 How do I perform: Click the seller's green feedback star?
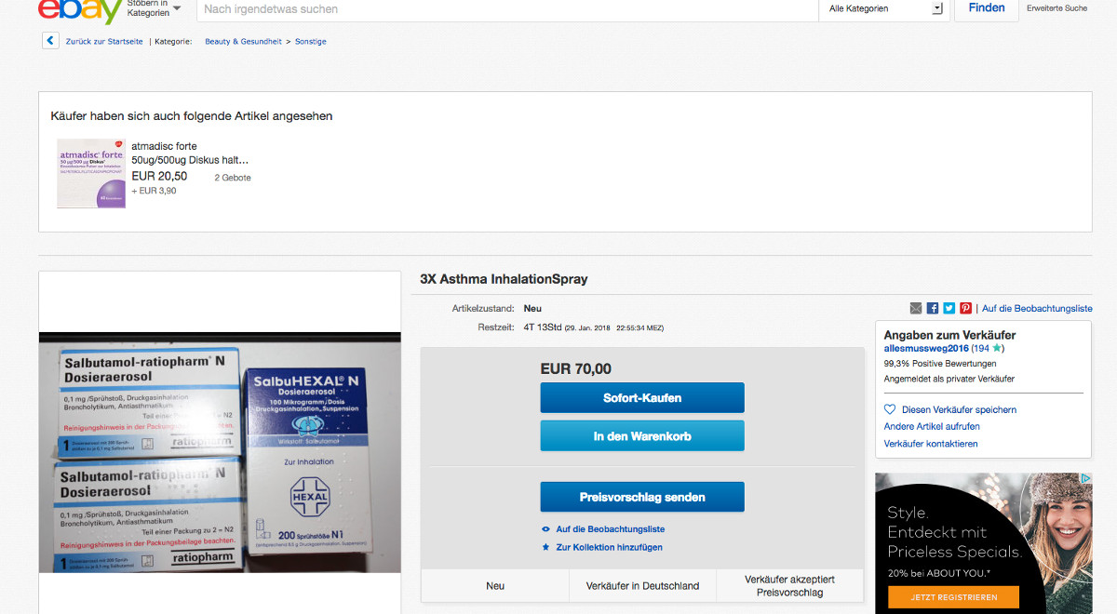[x=996, y=349]
